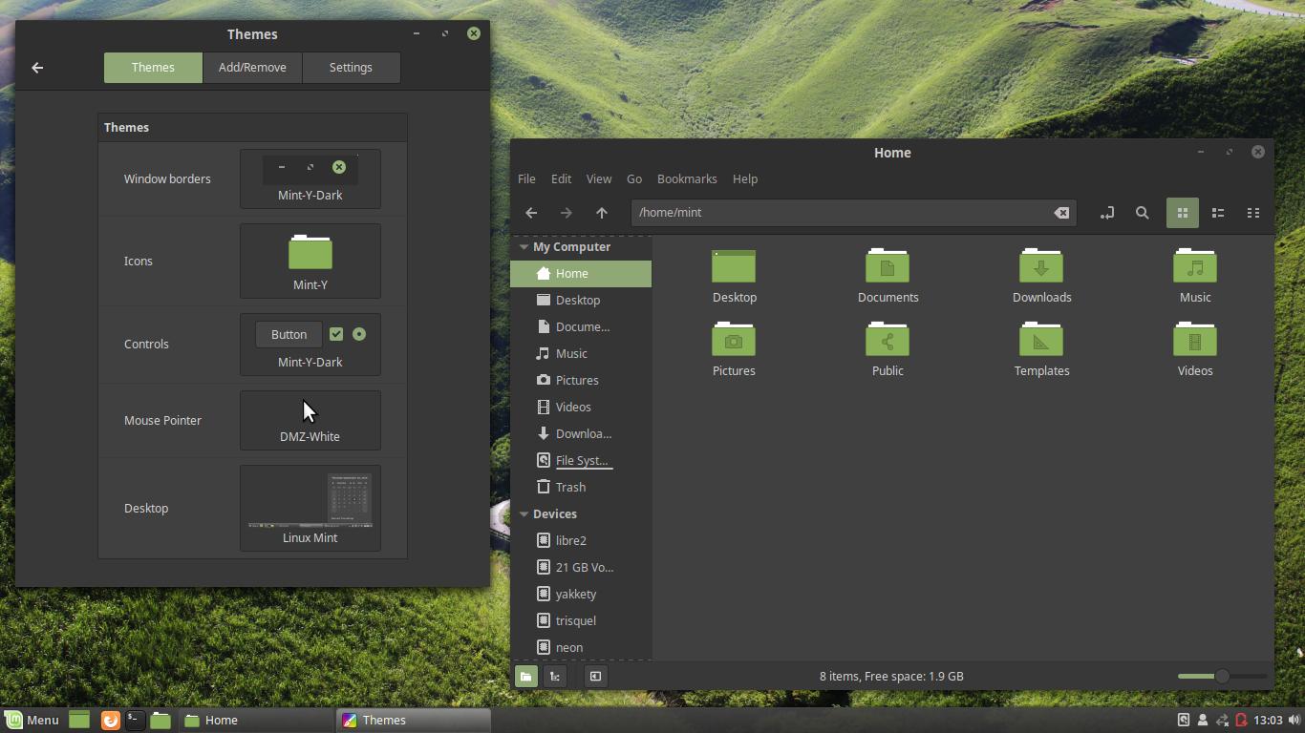Change the Window borders theme
This screenshot has width=1305, height=733.
[x=310, y=179]
